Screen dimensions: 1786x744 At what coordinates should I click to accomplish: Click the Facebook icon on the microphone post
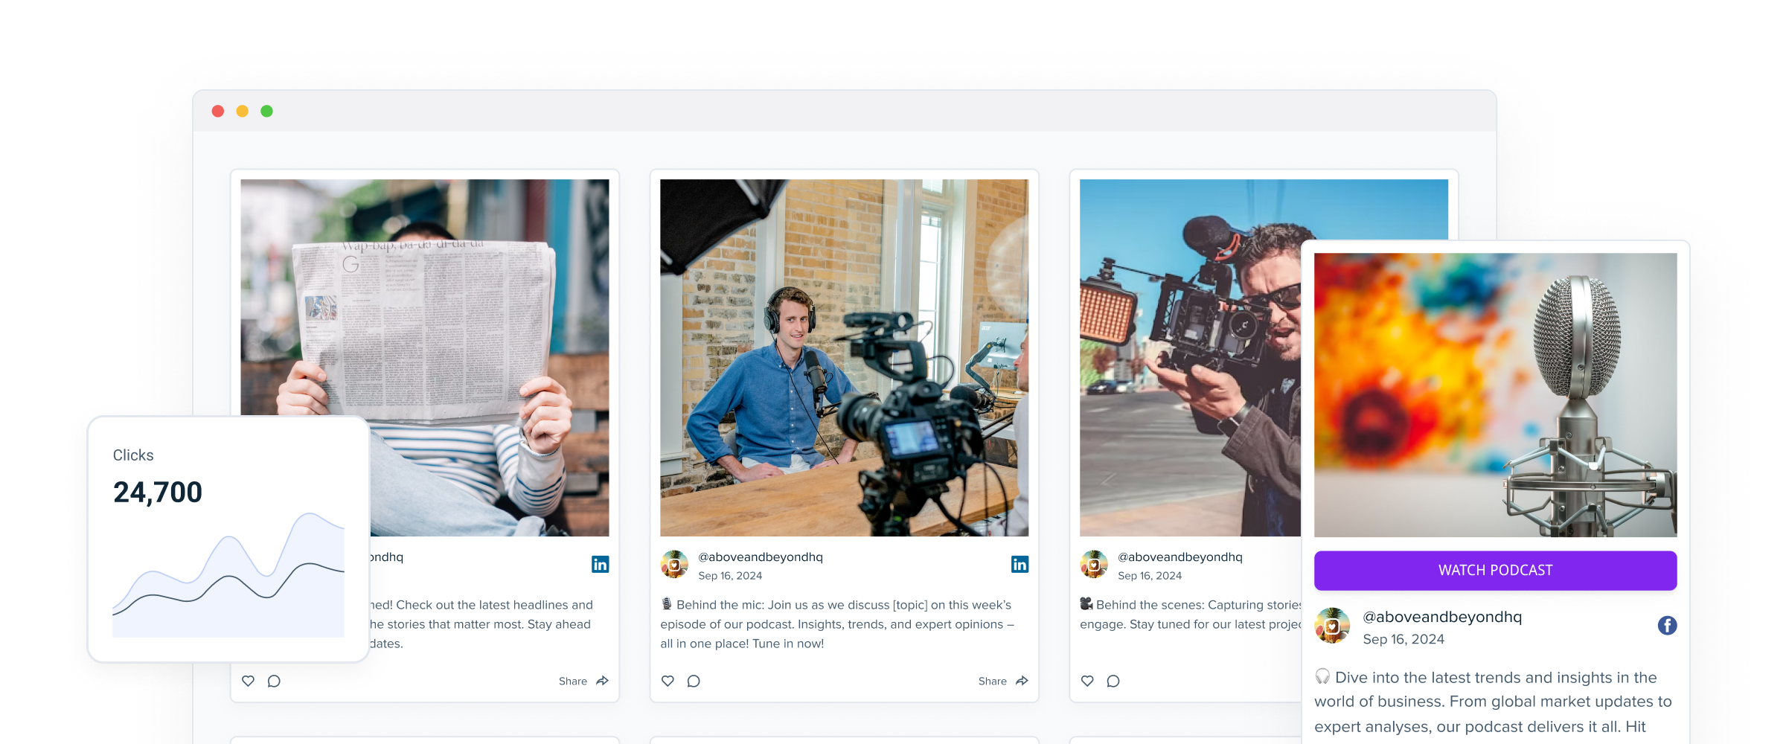[x=1667, y=626]
